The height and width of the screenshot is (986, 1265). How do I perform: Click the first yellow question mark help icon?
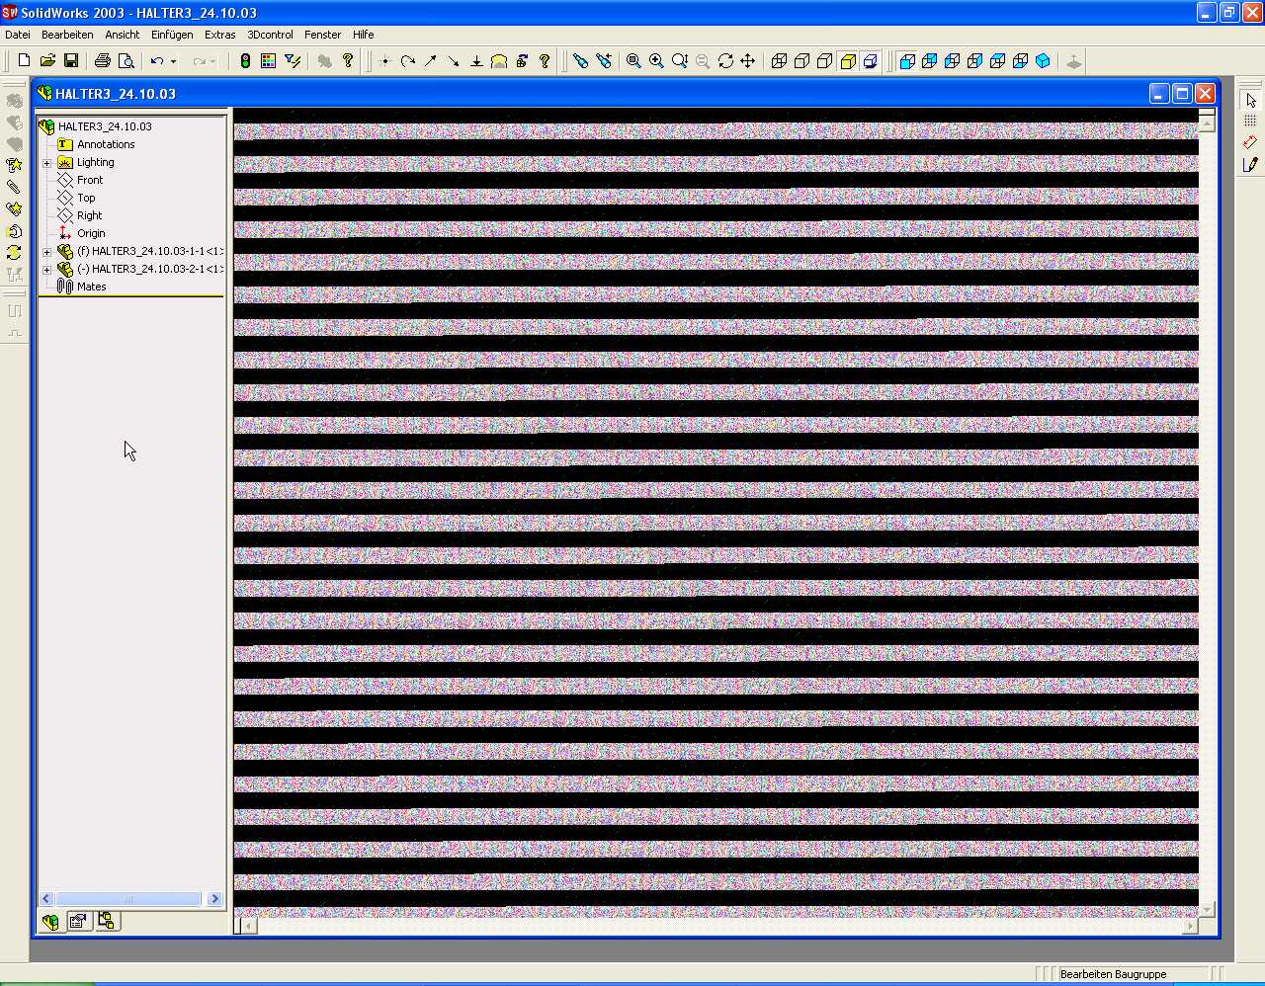coord(348,61)
